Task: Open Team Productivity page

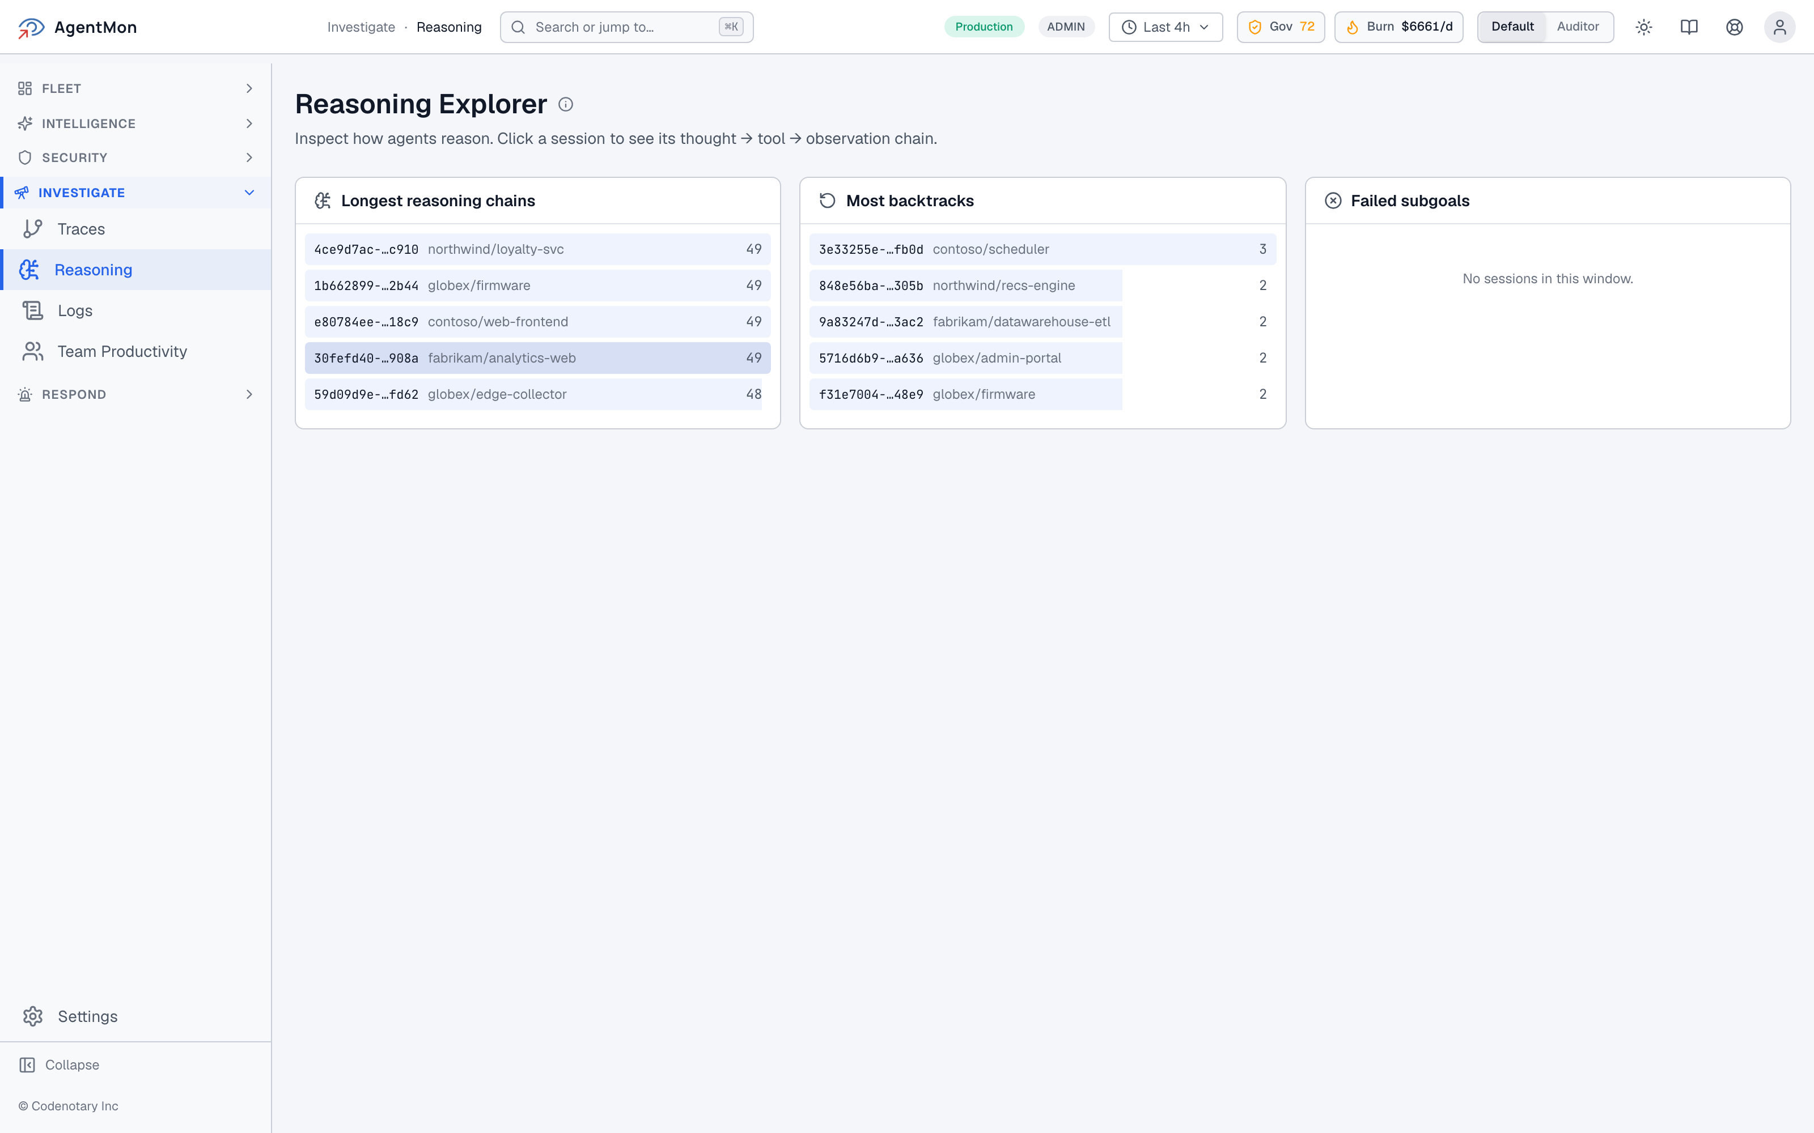Action: 137,351
